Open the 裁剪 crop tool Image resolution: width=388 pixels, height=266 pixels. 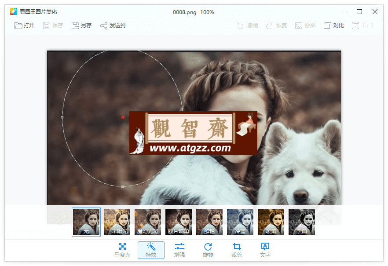[x=237, y=250]
